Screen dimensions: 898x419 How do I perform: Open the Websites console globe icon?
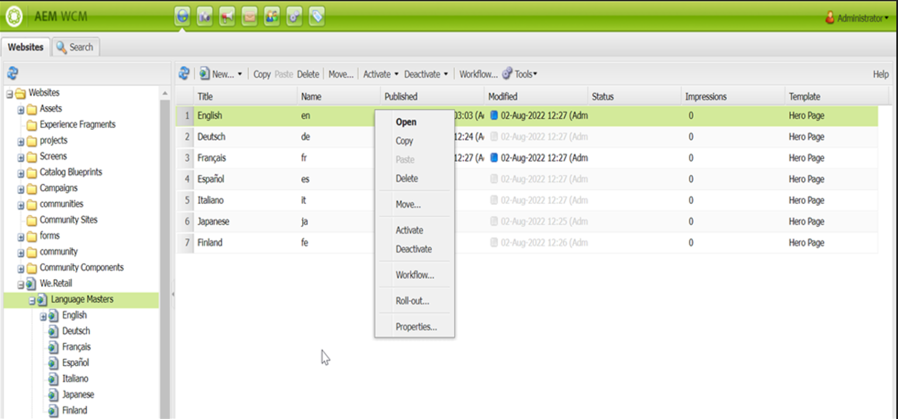tap(182, 16)
